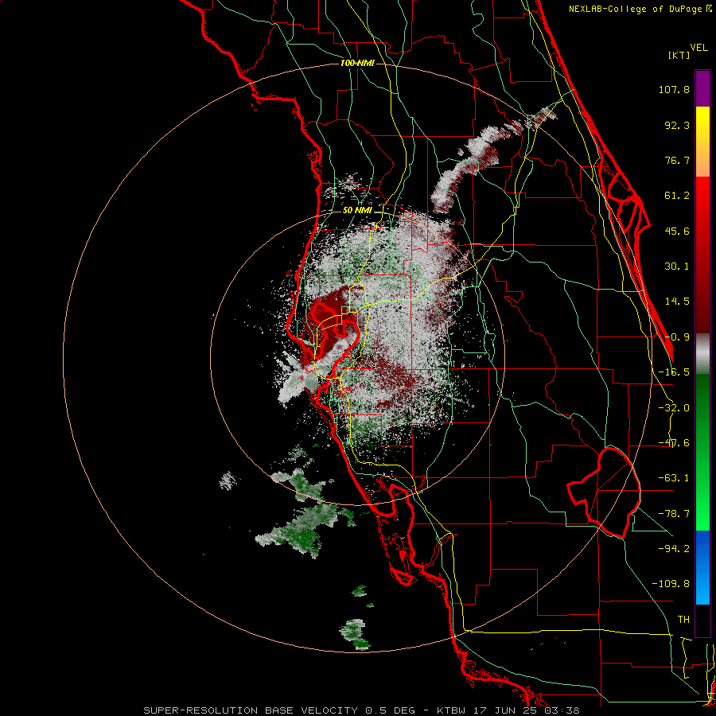Click the -16.5 value on velocity scale
This screenshot has width=716, height=716.
click(x=674, y=372)
